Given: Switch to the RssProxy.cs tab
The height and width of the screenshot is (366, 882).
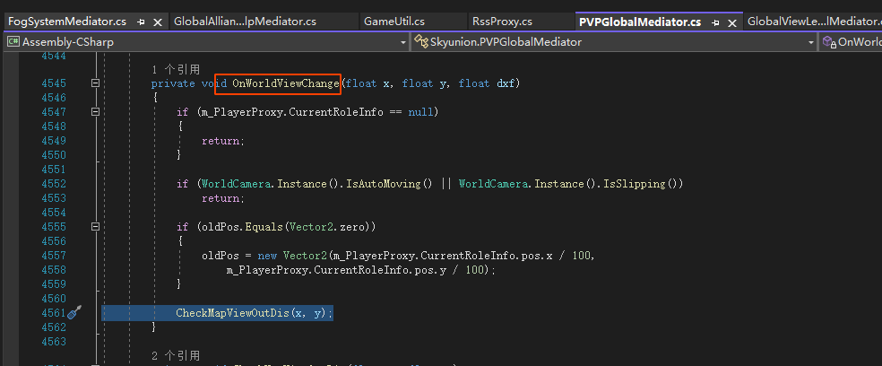Looking at the screenshot, I should [x=501, y=21].
